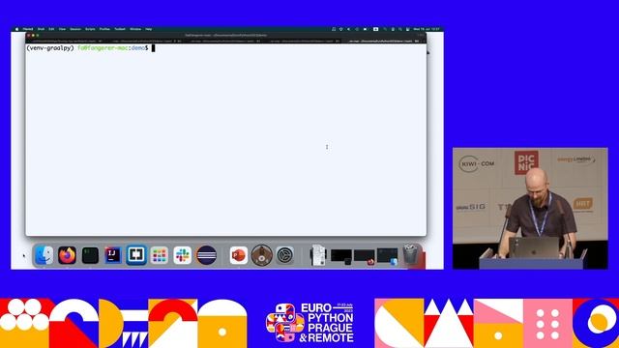The width and height of the screenshot is (619, 348).
Task: Open the Toolbelt menu
Action: [x=120, y=29]
